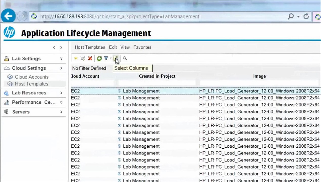Click the HP logo
321x182 pixels.
(9, 33)
